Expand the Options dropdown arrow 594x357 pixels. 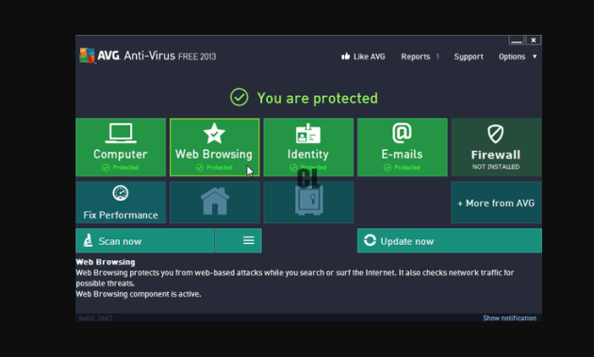point(535,57)
